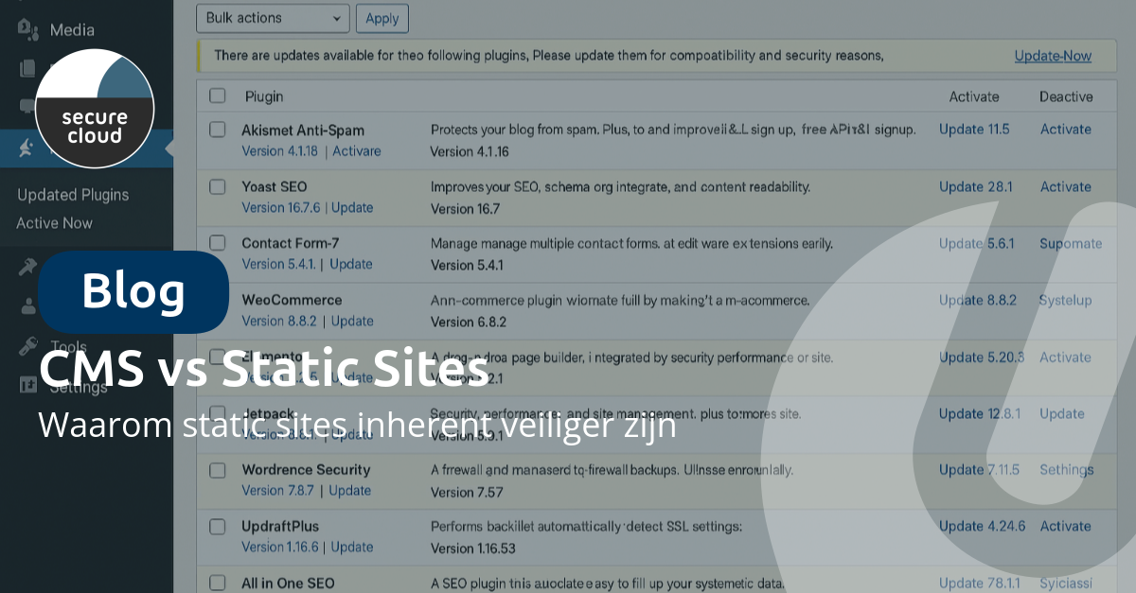Check the select-all plugins checkbox
The height and width of the screenshot is (593, 1136).
(217, 95)
